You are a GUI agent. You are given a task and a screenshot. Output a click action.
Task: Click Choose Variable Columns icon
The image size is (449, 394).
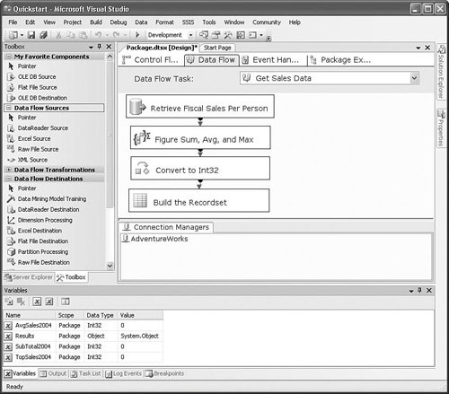[x=65, y=302]
